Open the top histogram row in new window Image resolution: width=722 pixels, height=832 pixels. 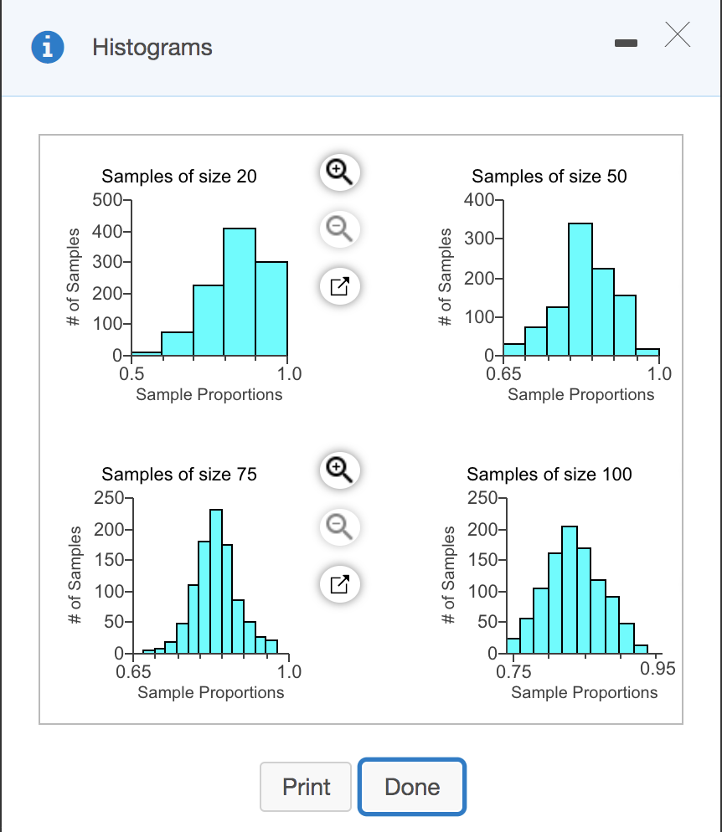point(338,285)
